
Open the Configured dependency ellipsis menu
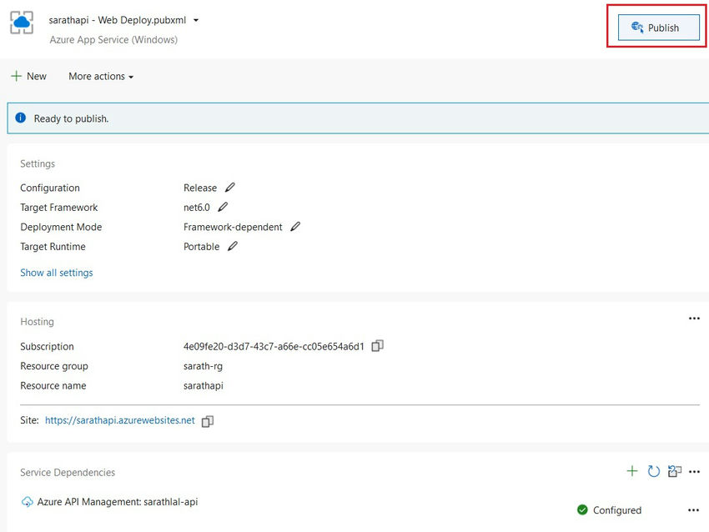[694, 509]
